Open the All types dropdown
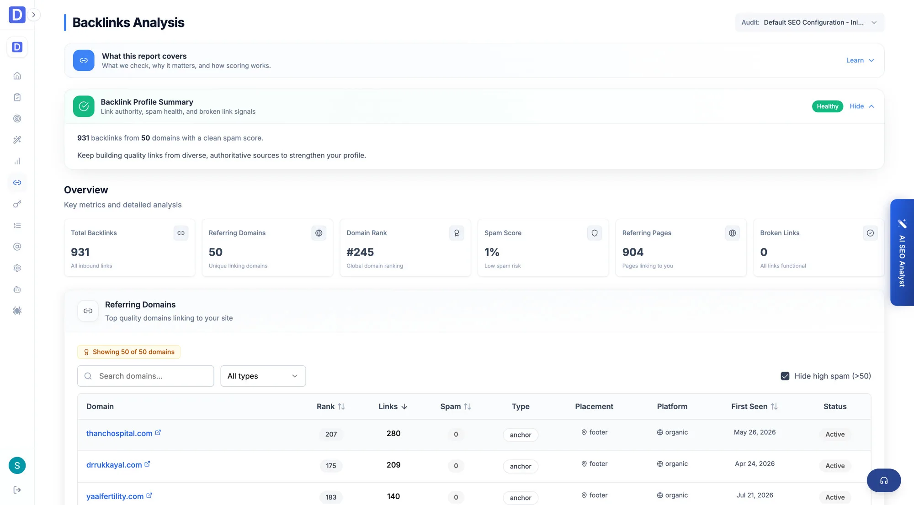The height and width of the screenshot is (505, 914). (263, 376)
